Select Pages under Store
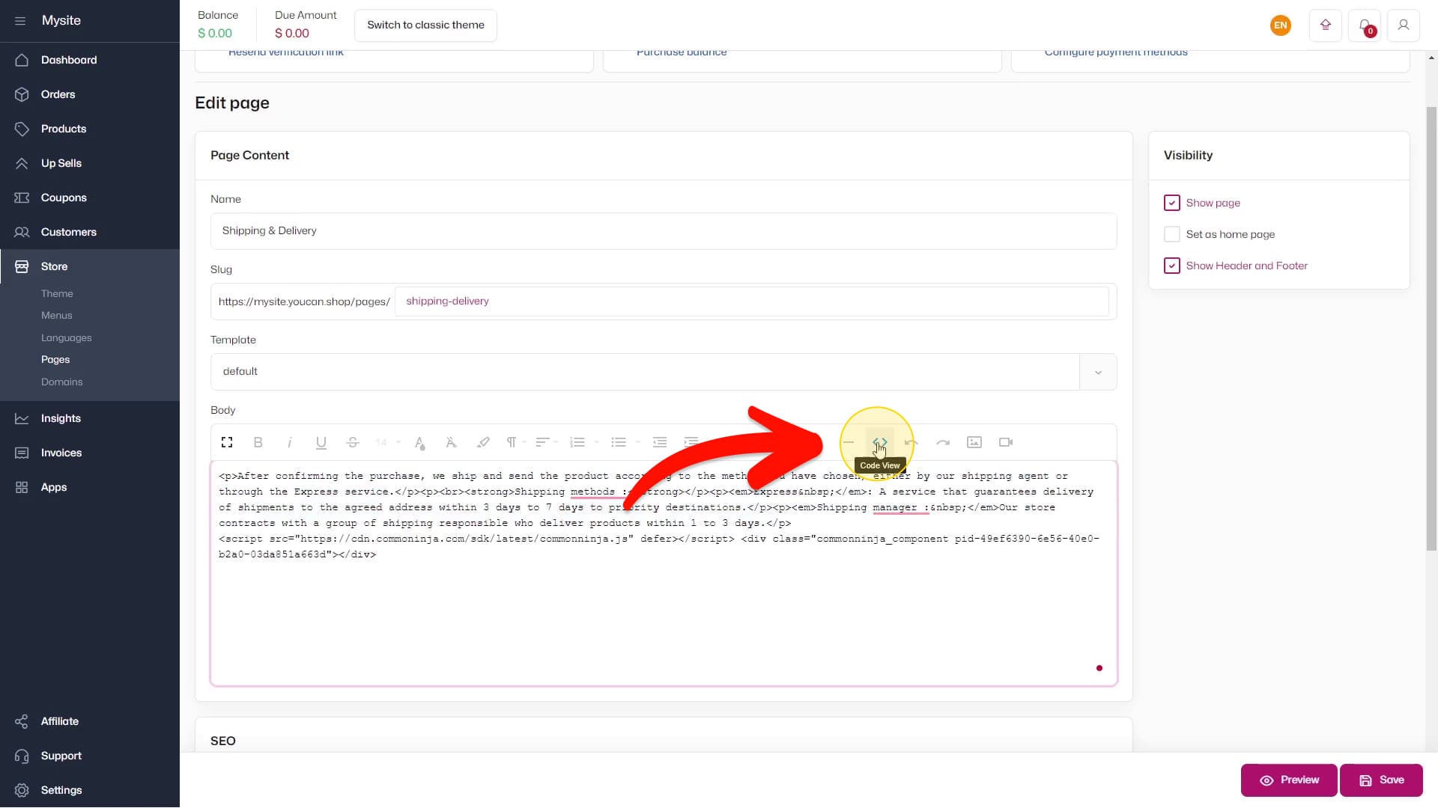This screenshot has height=808, width=1438. click(x=55, y=360)
